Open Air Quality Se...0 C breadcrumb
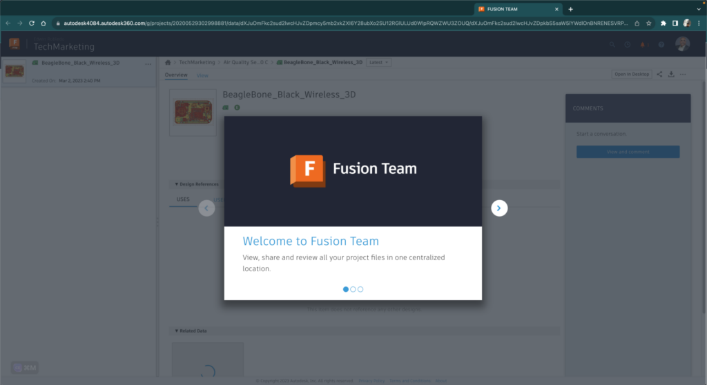707x385 pixels. (x=246, y=62)
